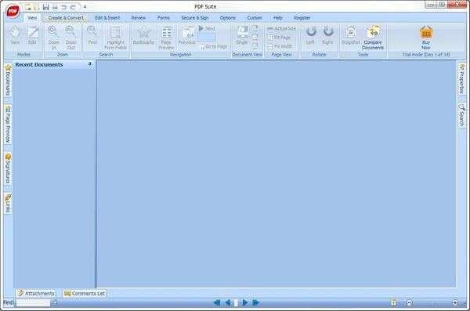Click the Find magnifier in Search group
Image resolution: width=470 pixels, height=311 pixels.
(x=92, y=35)
